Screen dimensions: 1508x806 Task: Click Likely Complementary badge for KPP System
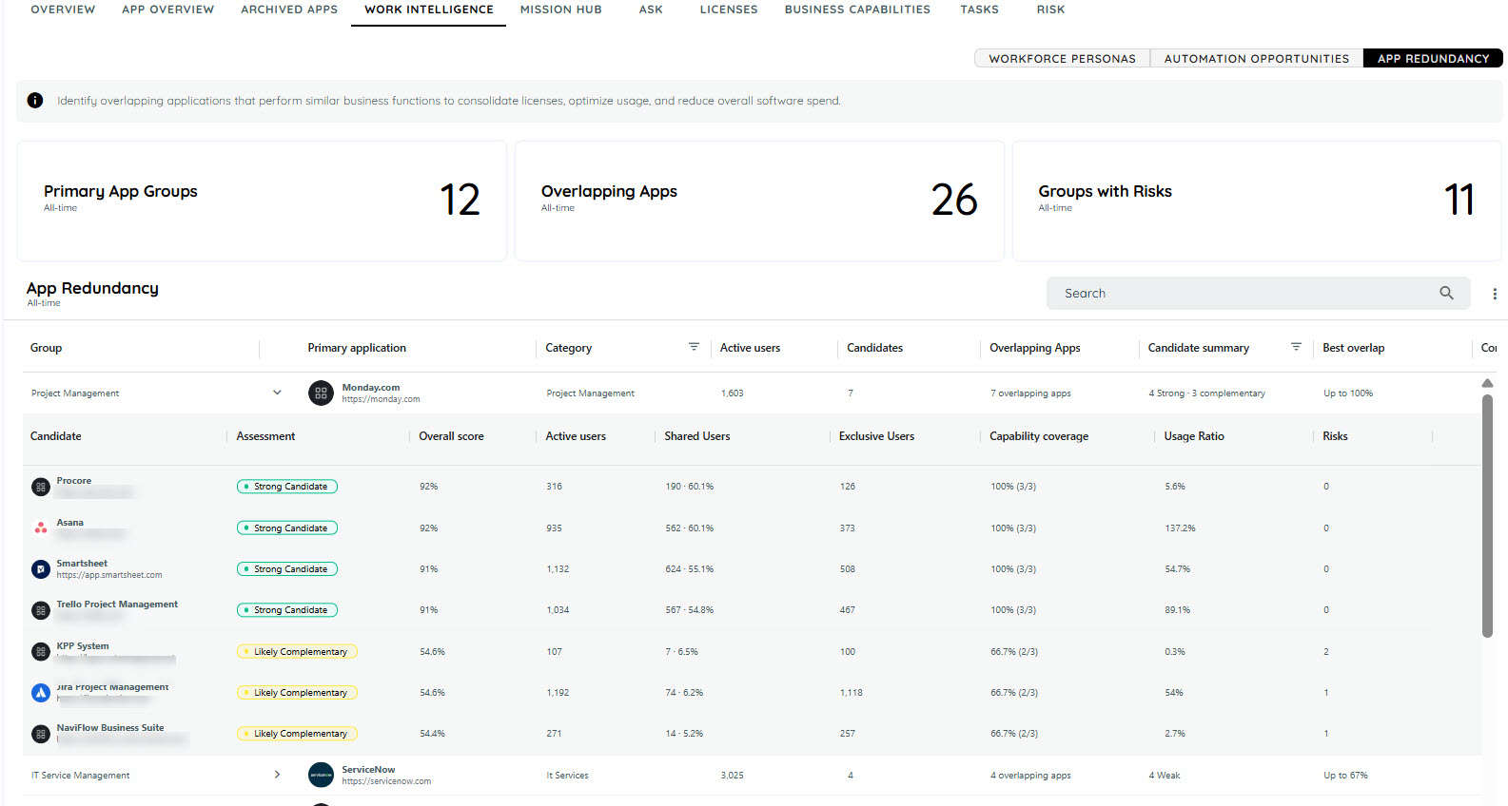[297, 651]
